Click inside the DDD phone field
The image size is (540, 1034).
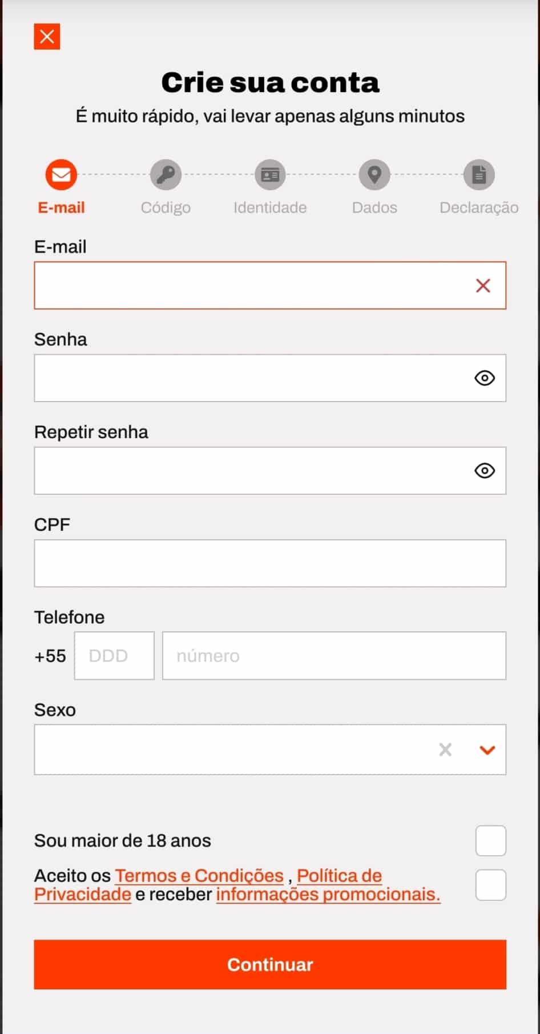pyautogui.click(x=114, y=656)
